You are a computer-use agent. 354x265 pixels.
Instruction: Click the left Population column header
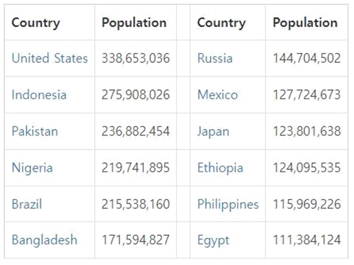click(x=134, y=23)
